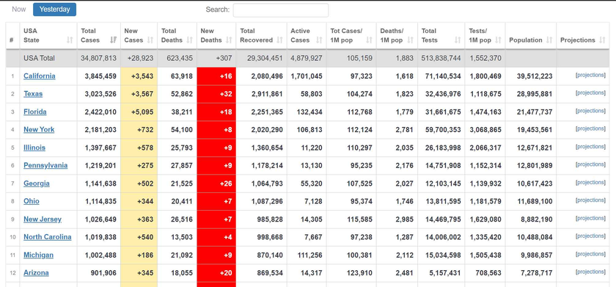Sort by Deaths/1M pop icon
Viewport: 616px width, 287px height.
click(x=411, y=40)
